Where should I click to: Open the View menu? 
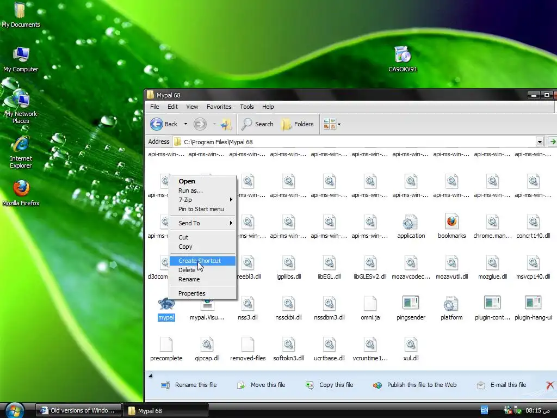[192, 107]
